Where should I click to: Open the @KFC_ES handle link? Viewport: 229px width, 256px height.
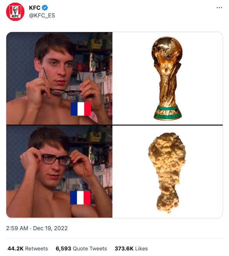tap(42, 15)
